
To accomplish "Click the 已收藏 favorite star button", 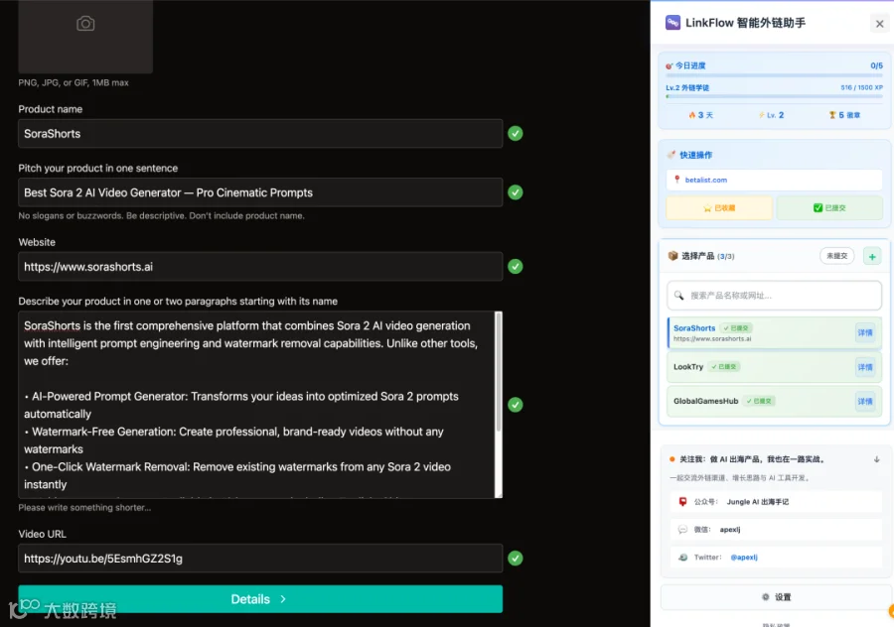I will [719, 208].
